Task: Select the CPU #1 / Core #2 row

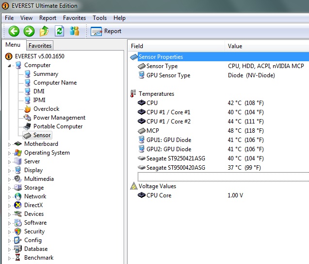Action: [x=223, y=122]
